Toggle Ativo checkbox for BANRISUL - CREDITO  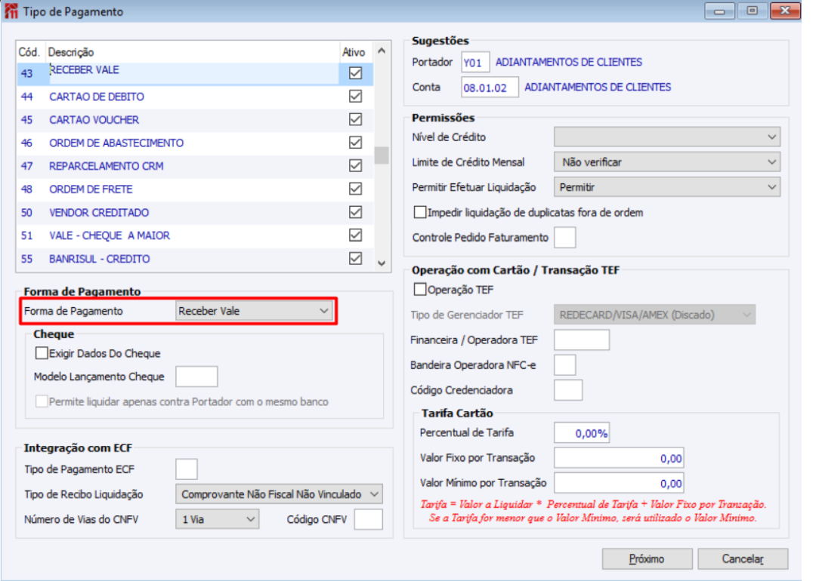355,258
